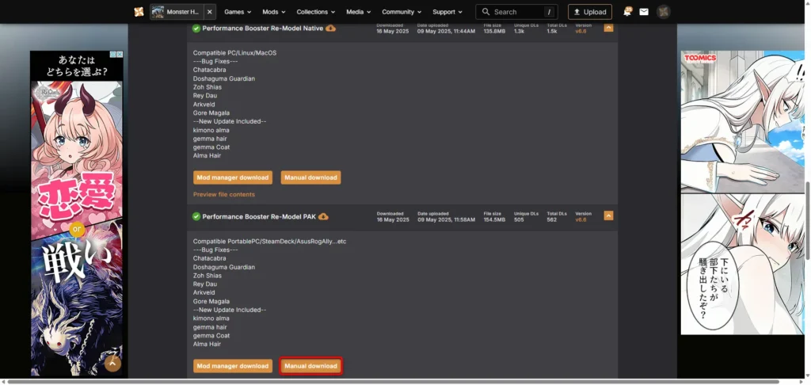Expand the Collections menu

pyautogui.click(x=315, y=12)
